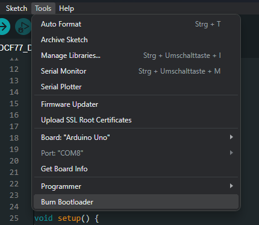This screenshot has width=259, height=225.
Task: Click the Start Debugging icon
Action: click(23, 27)
